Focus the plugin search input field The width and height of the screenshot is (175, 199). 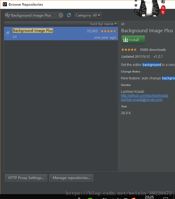pyautogui.click(x=34, y=15)
